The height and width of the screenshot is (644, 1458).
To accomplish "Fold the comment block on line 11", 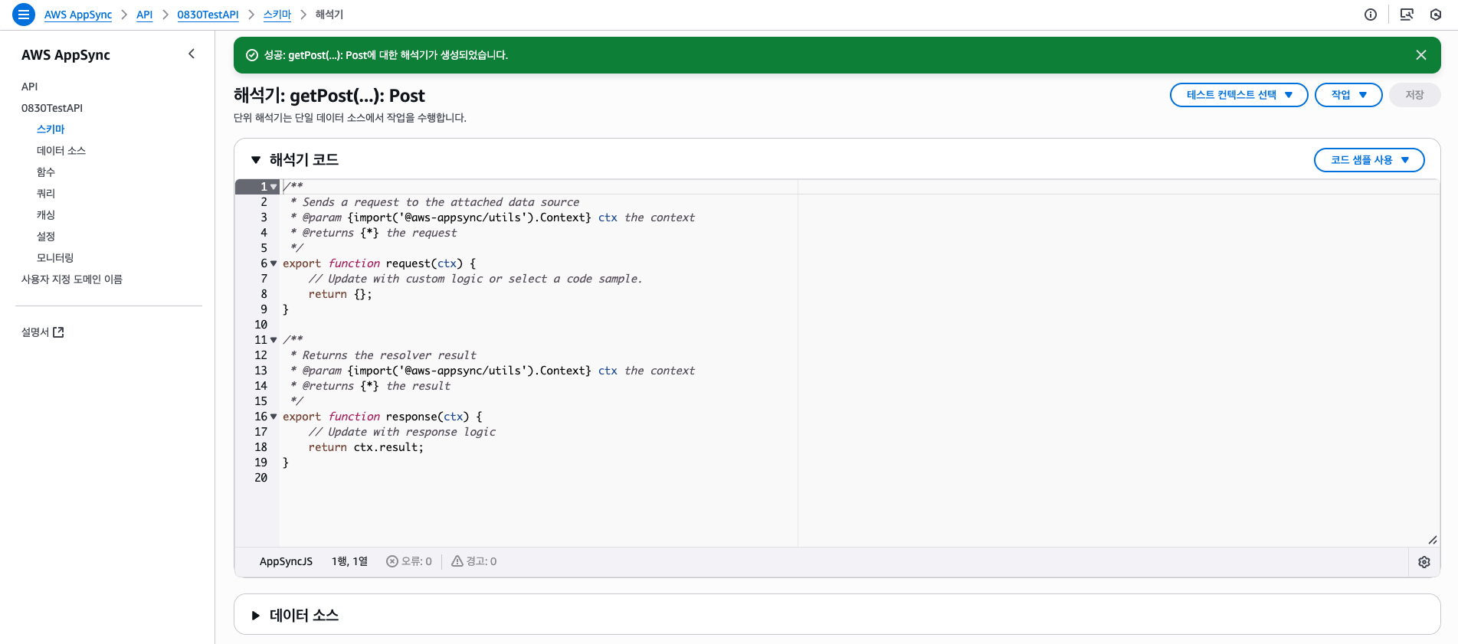I will point(274,340).
